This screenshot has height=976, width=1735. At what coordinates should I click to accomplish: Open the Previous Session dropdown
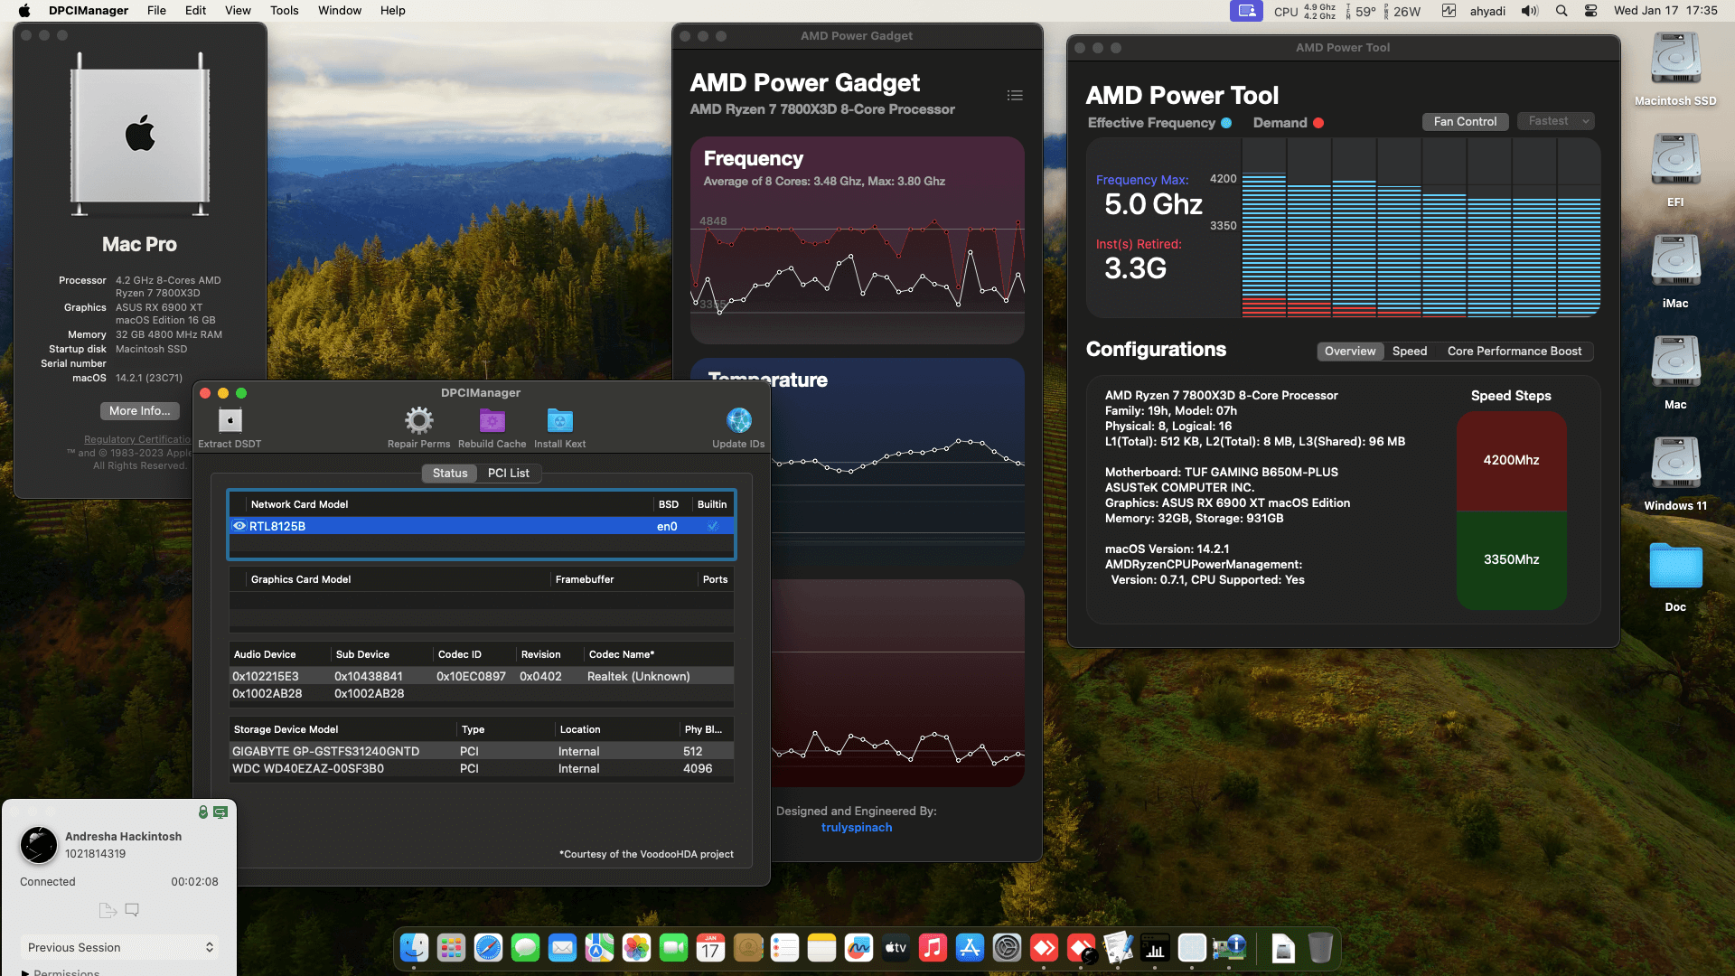click(119, 947)
